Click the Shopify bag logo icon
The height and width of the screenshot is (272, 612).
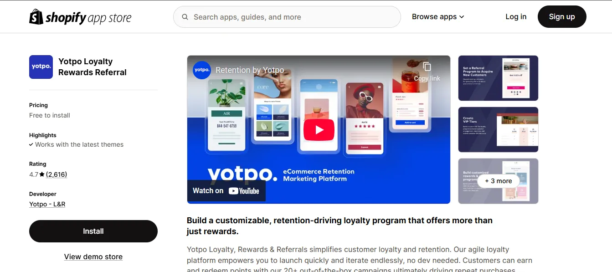pyautogui.click(x=36, y=17)
